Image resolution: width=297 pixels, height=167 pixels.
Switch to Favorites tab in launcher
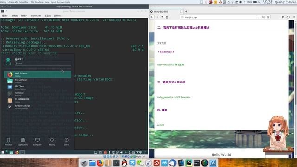pyautogui.click(x=8, y=141)
